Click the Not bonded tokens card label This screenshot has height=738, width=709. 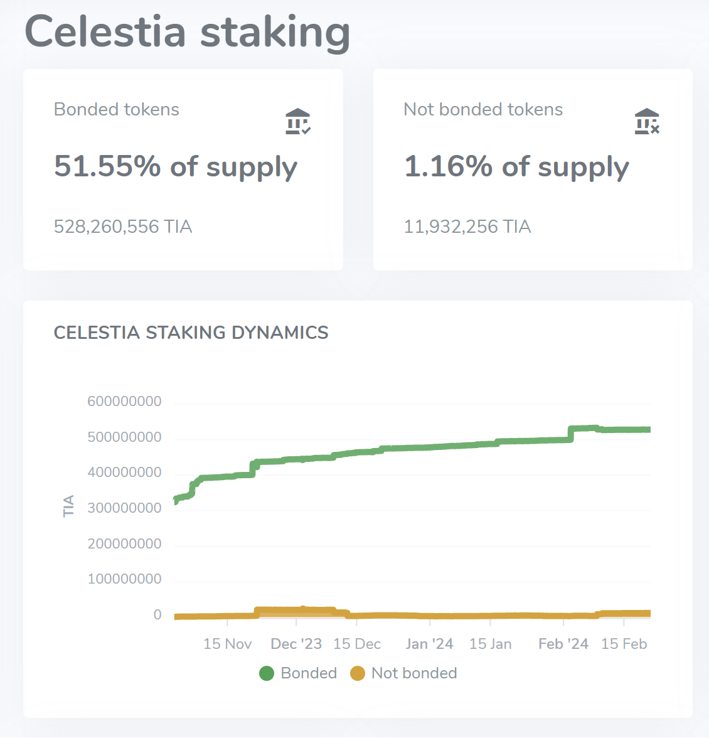483,109
